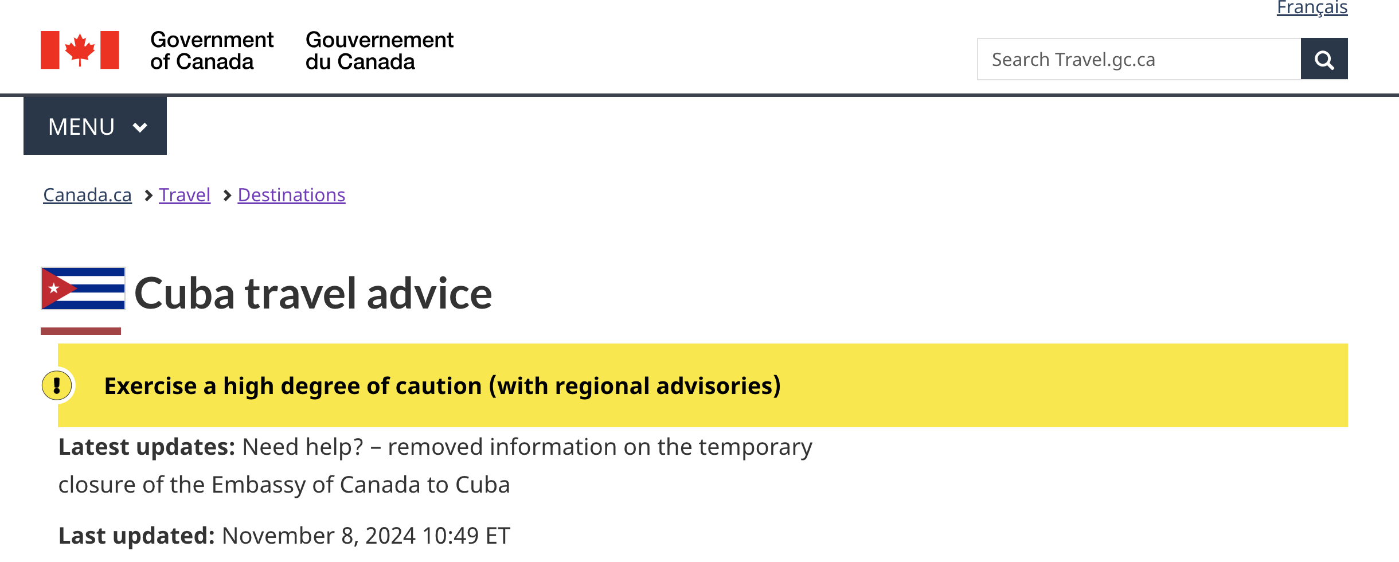Switch language via the Français link
Image resolution: width=1399 pixels, height=562 pixels.
(1311, 8)
